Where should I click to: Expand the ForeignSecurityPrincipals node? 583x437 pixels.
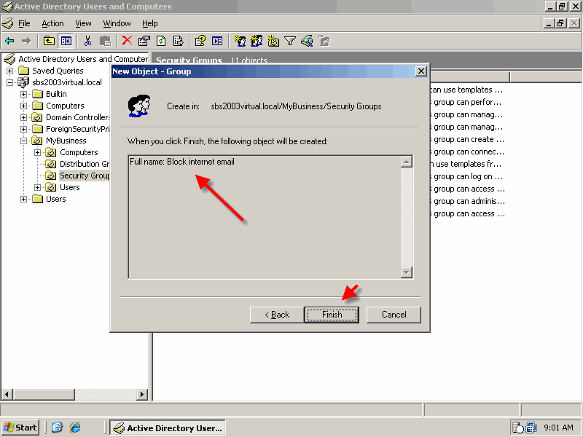24,129
